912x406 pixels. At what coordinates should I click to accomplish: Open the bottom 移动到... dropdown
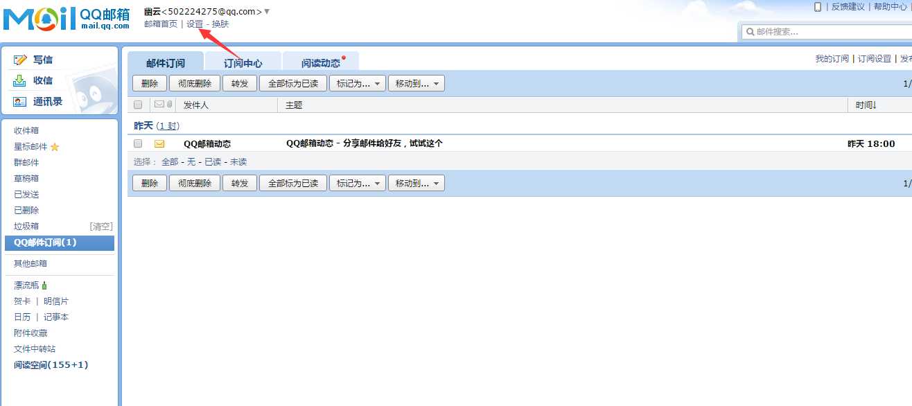pos(416,184)
